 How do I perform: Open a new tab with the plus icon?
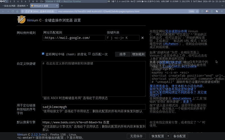click(x=62, y=6)
